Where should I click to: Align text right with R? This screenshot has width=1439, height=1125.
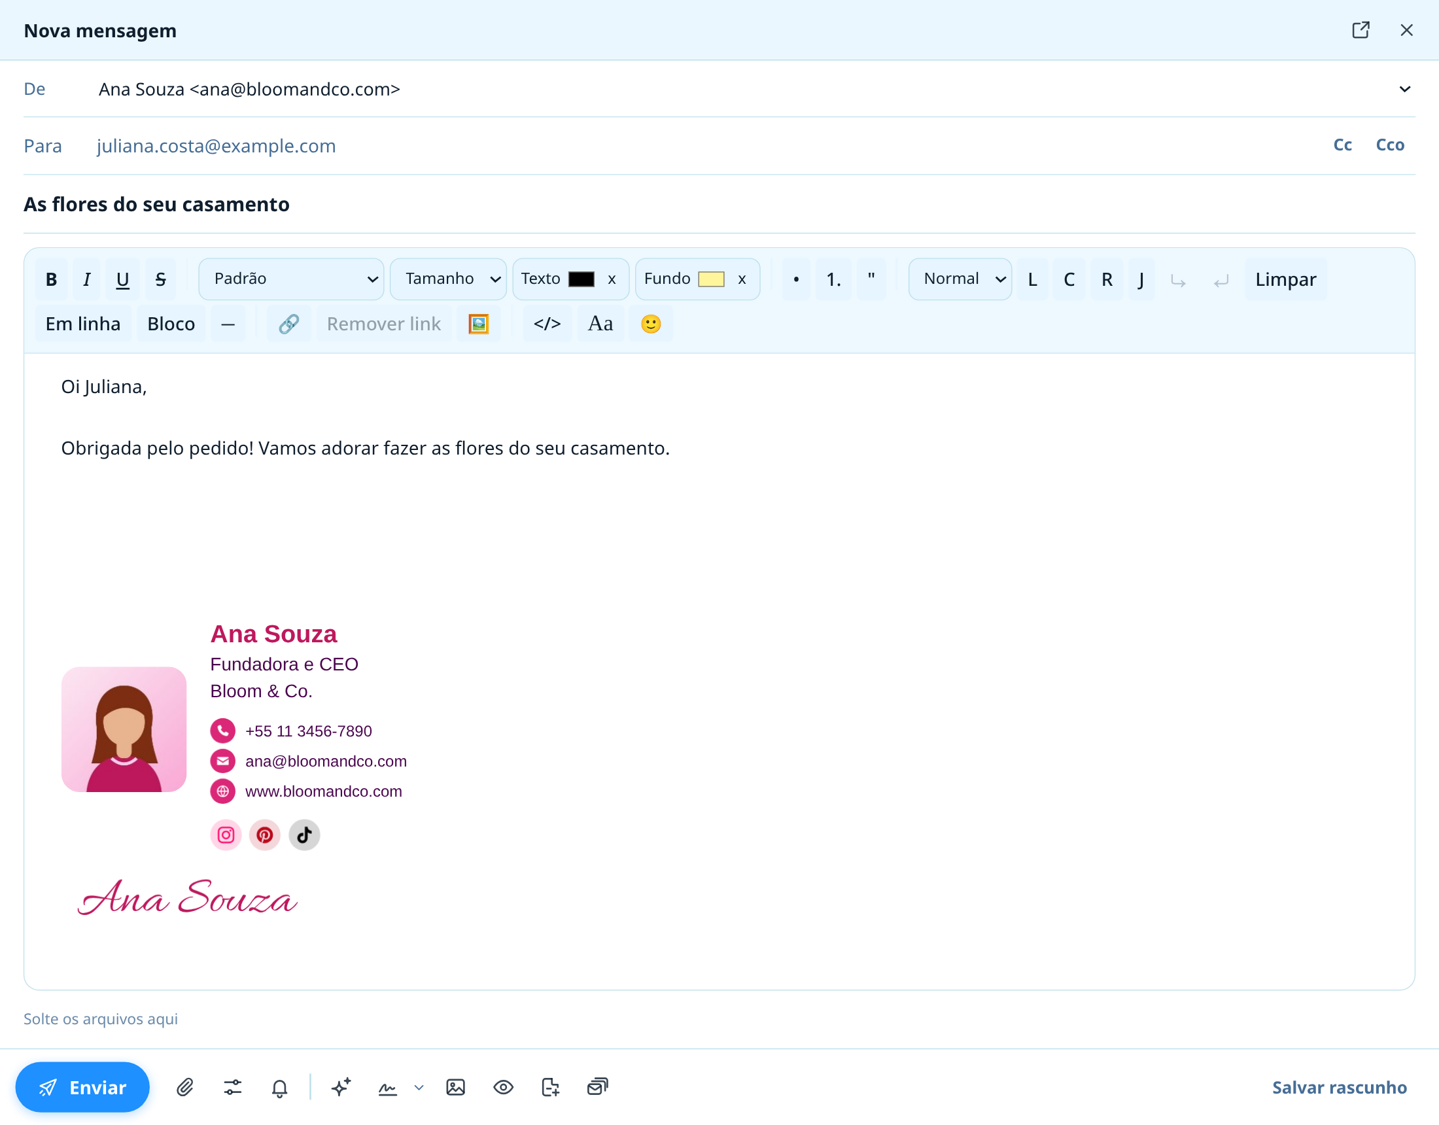tap(1107, 279)
